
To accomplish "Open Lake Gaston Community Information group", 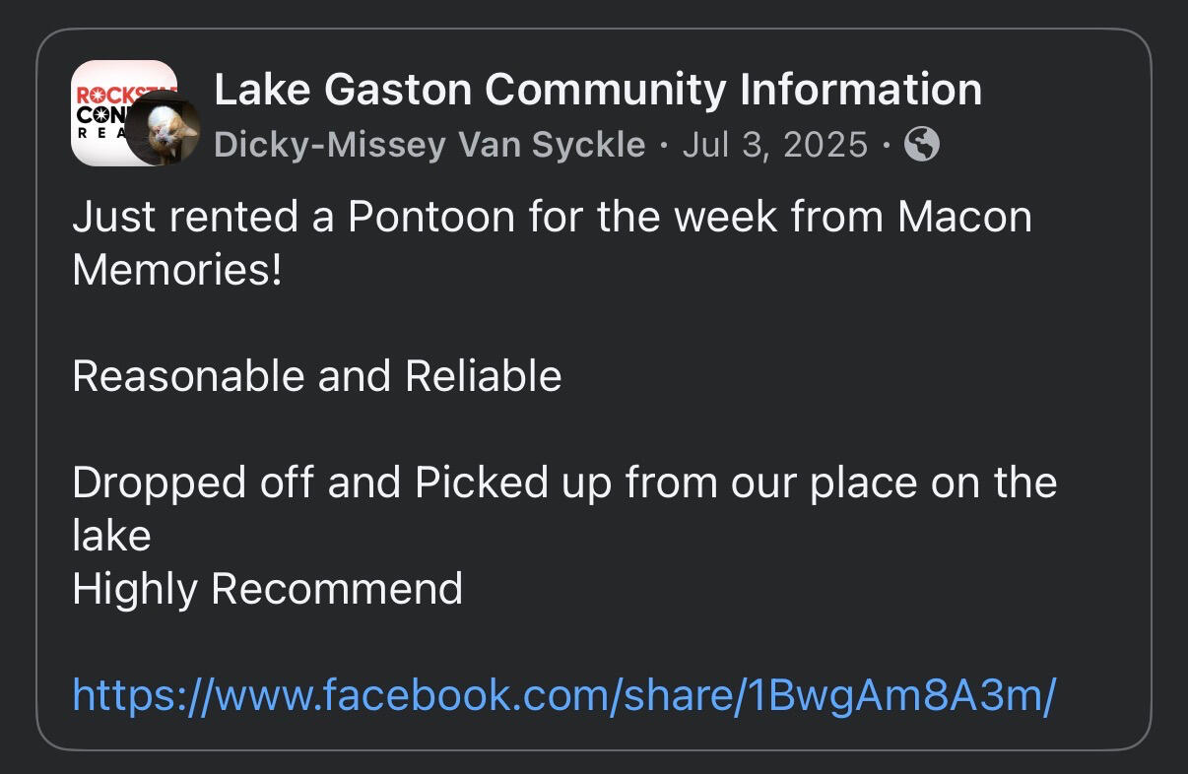I will (x=598, y=90).
